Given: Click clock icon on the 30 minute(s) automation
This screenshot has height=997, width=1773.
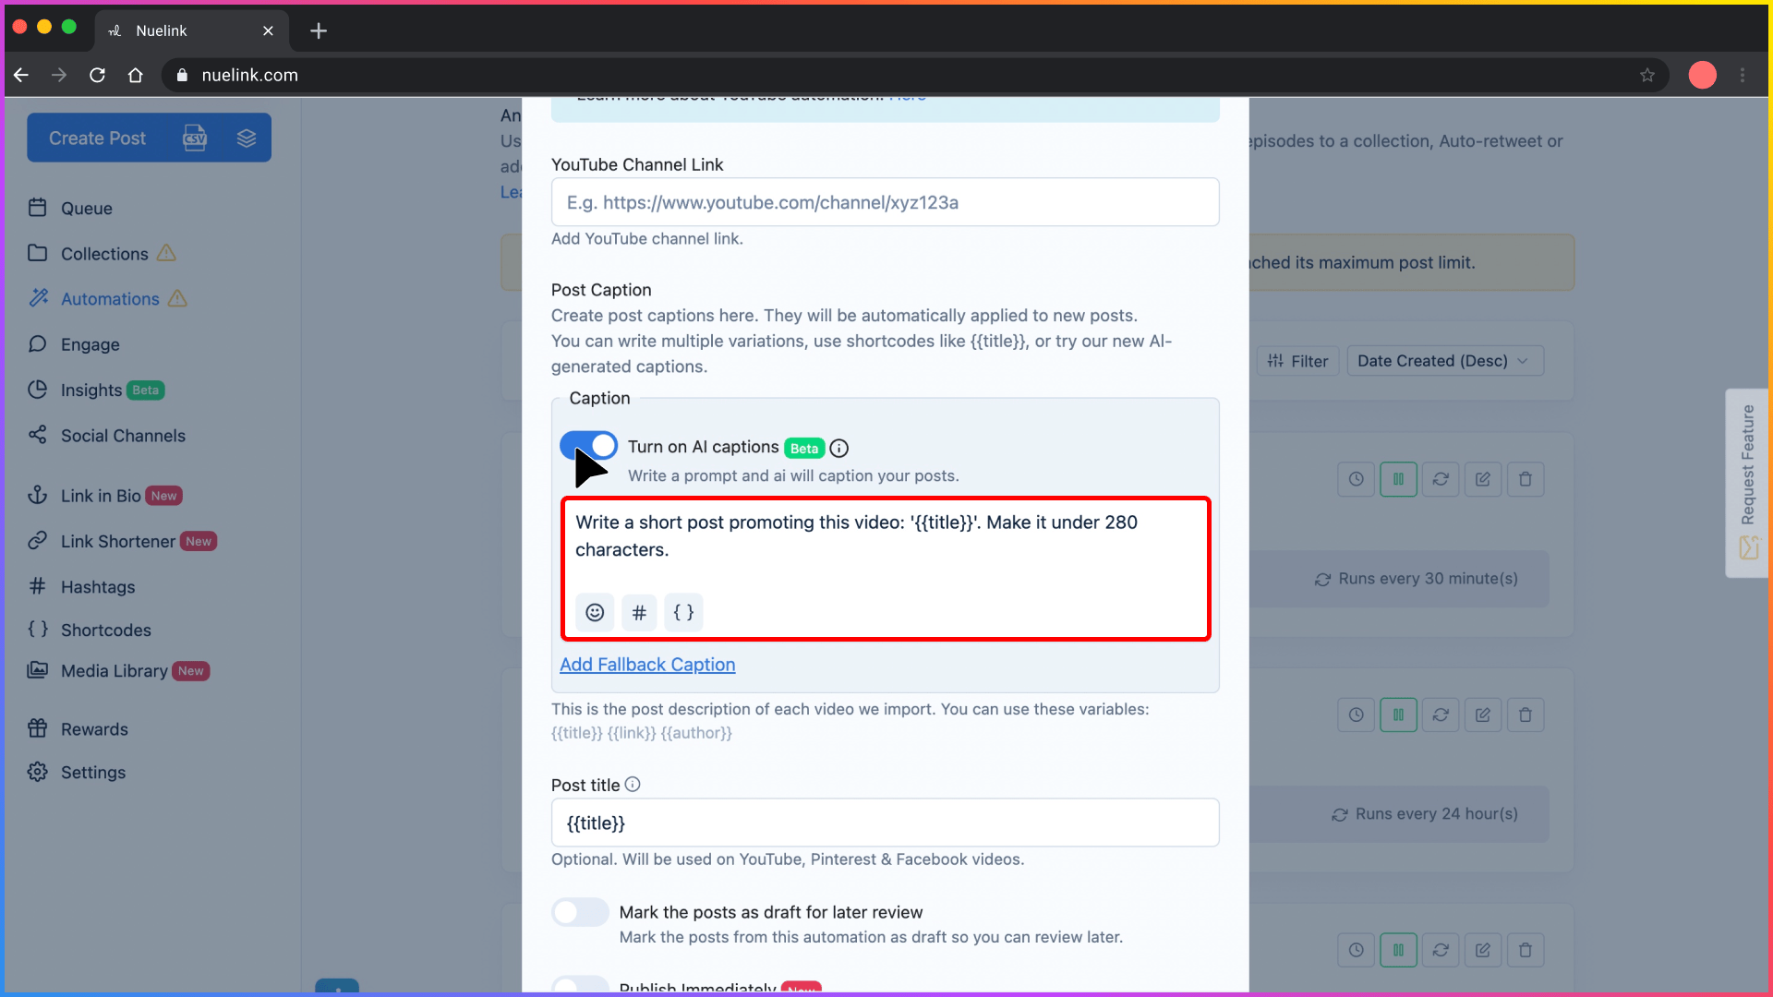Looking at the screenshot, I should tap(1356, 479).
